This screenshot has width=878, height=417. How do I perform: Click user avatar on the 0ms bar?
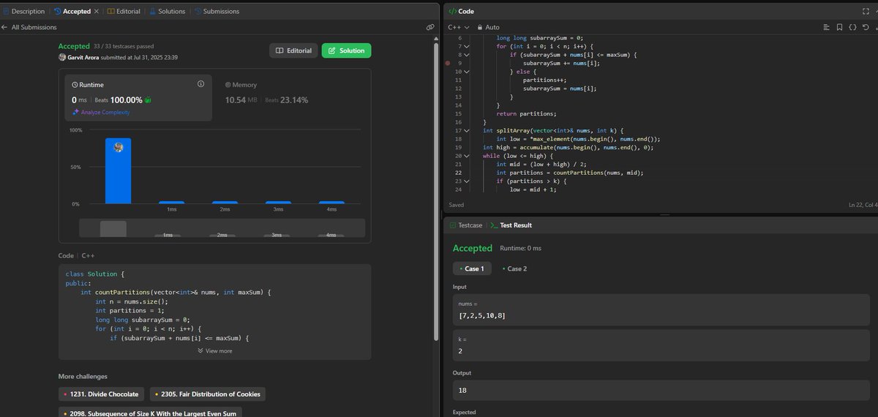point(119,146)
